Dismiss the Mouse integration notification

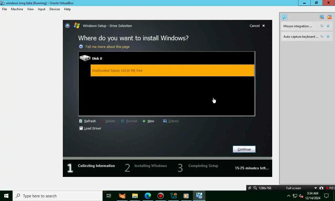pos(328,26)
